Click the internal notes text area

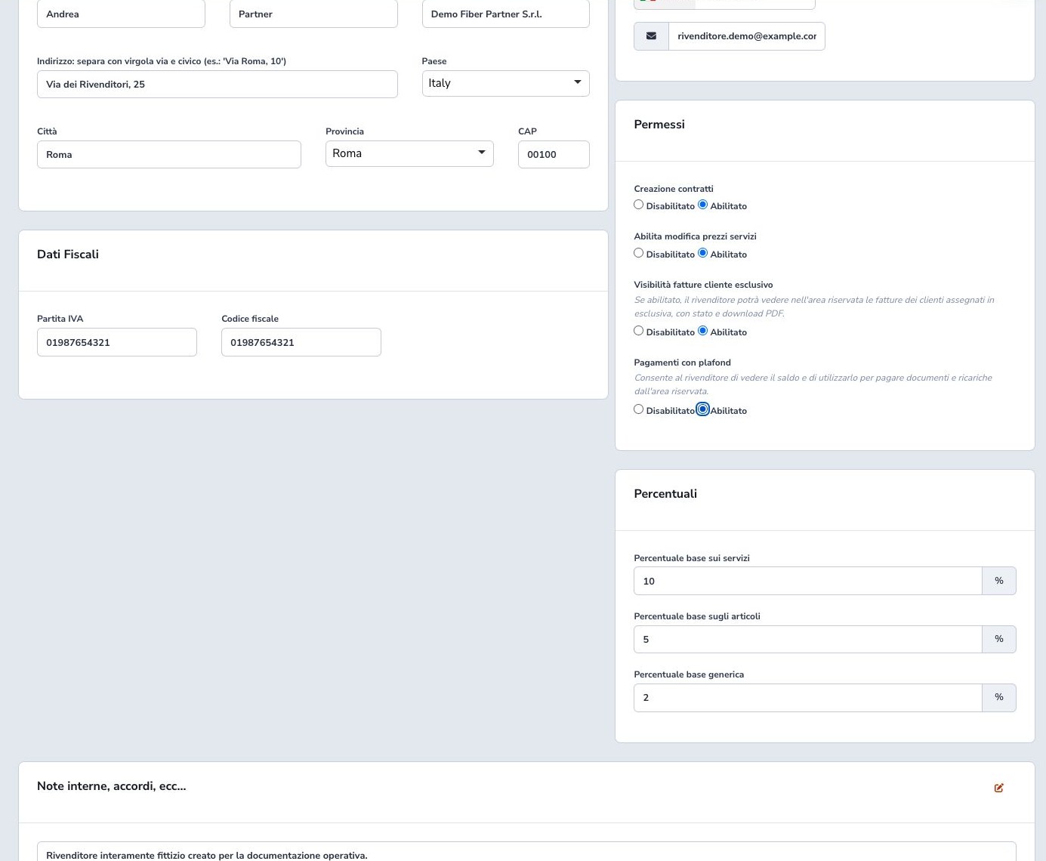(526, 852)
